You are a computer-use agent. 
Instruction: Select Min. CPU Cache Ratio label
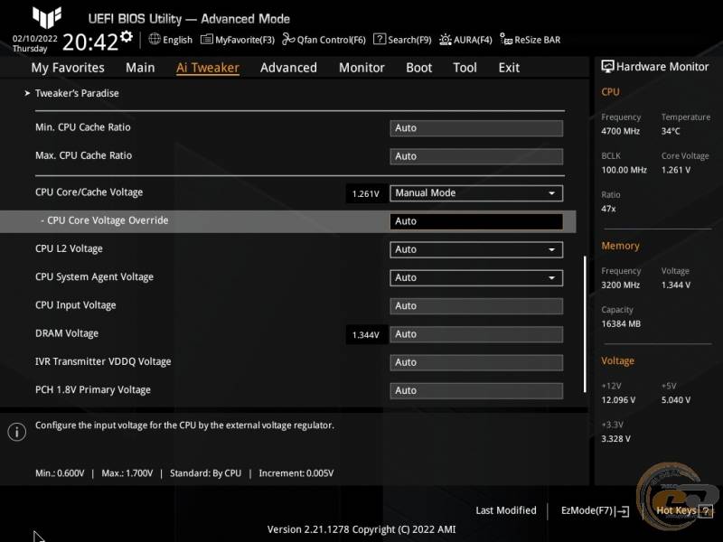(x=83, y=127)
